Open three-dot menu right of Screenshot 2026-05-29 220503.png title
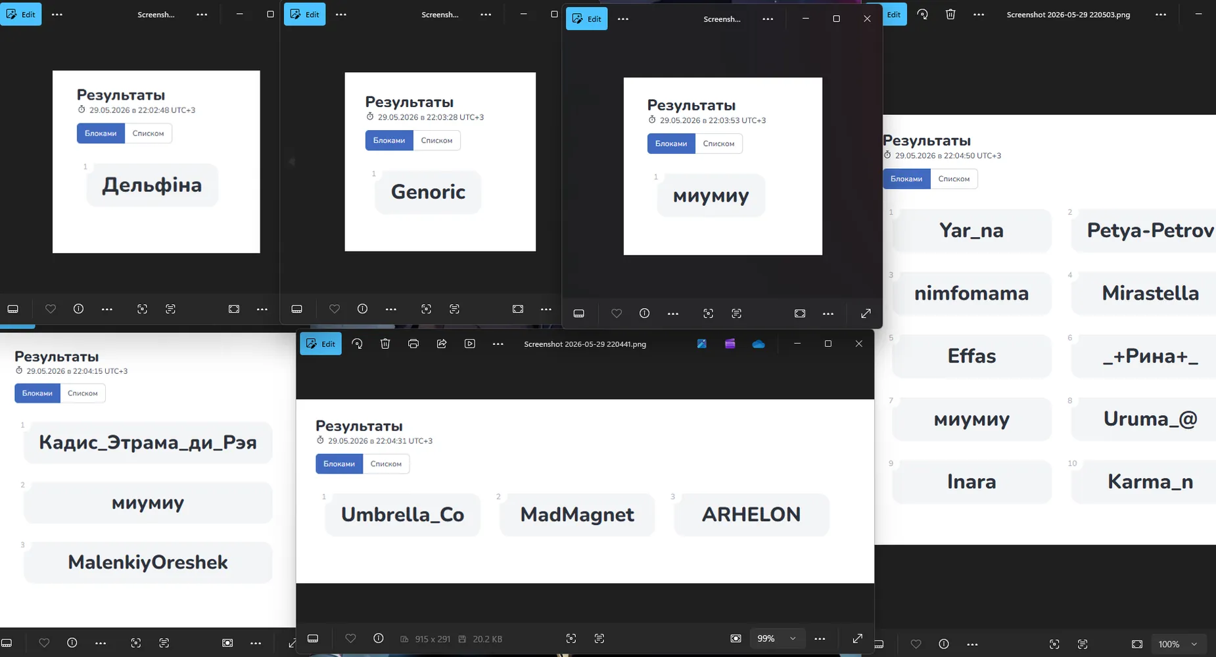The width and height of the screenshot is (1216, 657). click(1161, 14)
